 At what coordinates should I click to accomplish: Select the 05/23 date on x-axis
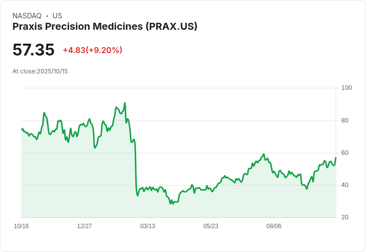point(211,226)
